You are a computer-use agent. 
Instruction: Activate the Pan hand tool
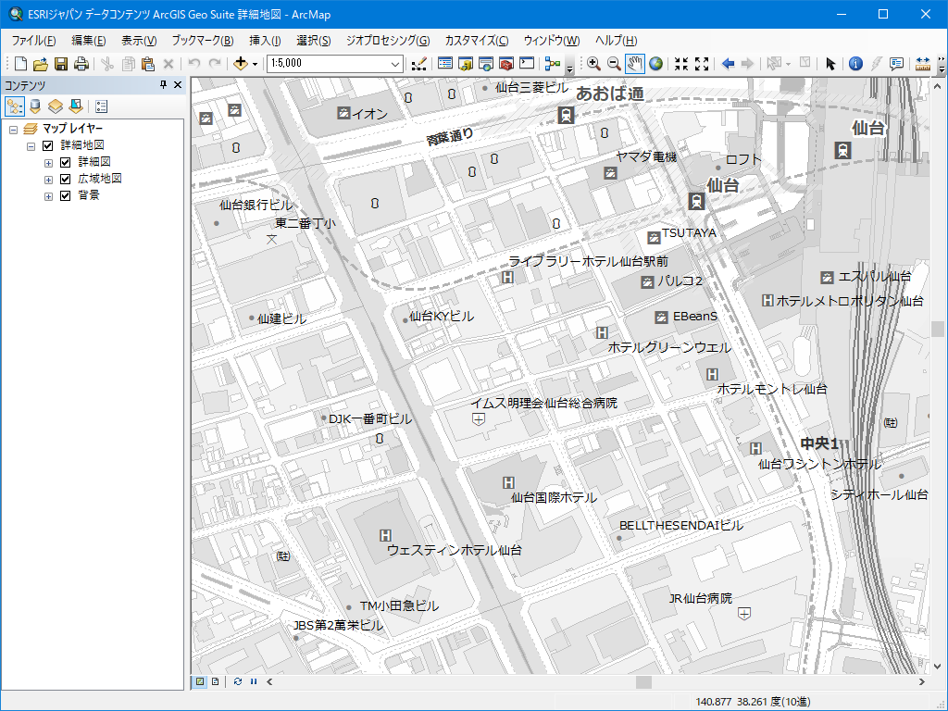(634, 64)
